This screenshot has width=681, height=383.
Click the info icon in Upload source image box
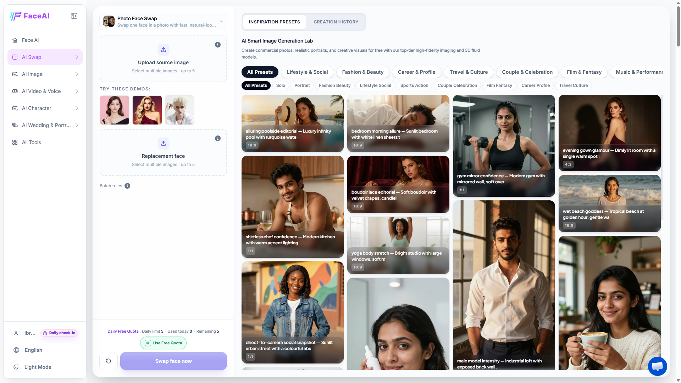[218, 45]
